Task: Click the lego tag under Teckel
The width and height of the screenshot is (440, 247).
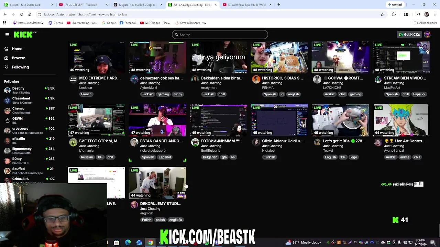Action: (354, 157)
